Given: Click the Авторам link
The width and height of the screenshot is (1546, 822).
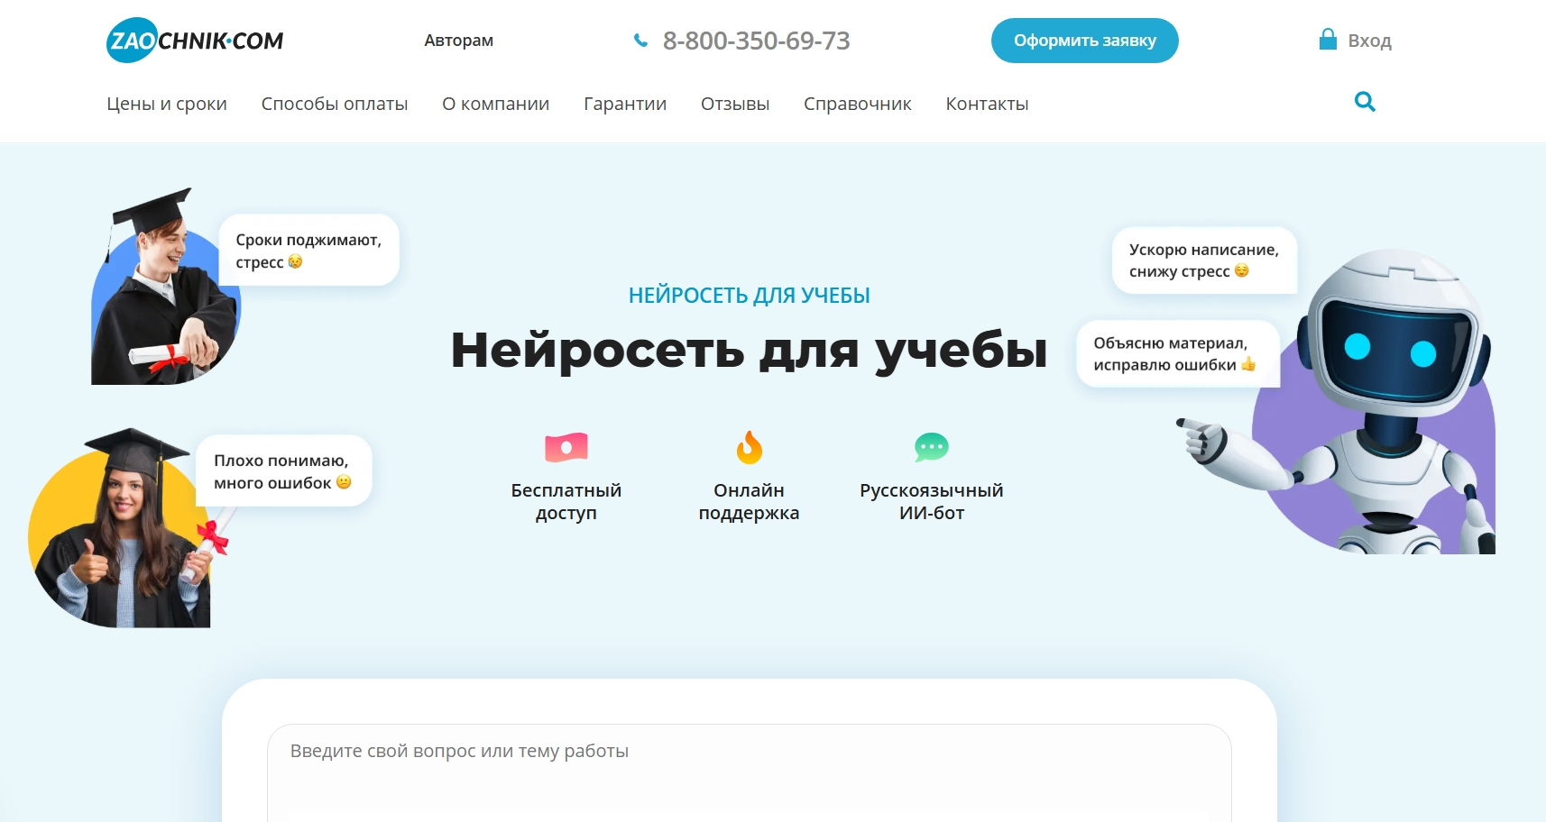Looking at the screenshot, I should (x=459, y=41).
